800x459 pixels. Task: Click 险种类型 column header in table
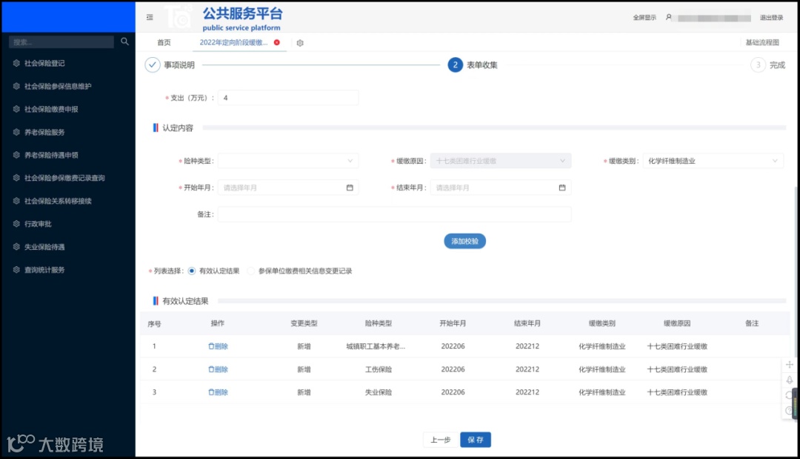pyautogui.click(x=379, y=323)
